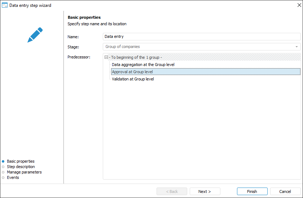Click the wizard window icon in title bar
Viewport: 303px width, 198px height.
pos(5,5)
